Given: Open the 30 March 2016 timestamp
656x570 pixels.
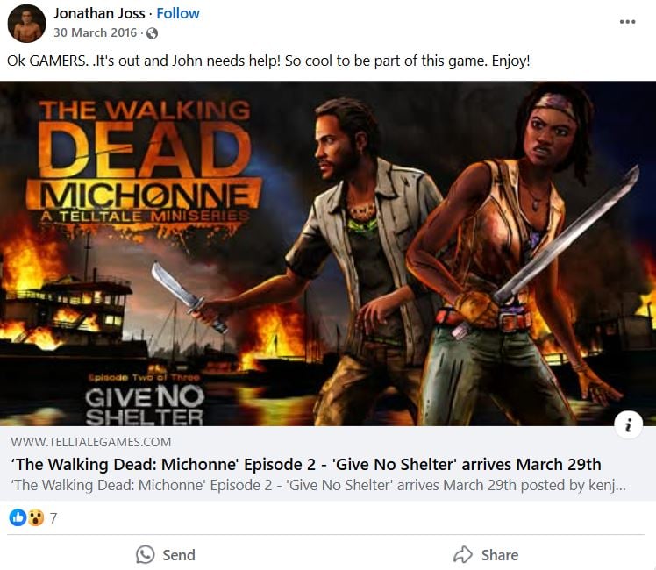Looking at the screenshot, I should point(95,32).
